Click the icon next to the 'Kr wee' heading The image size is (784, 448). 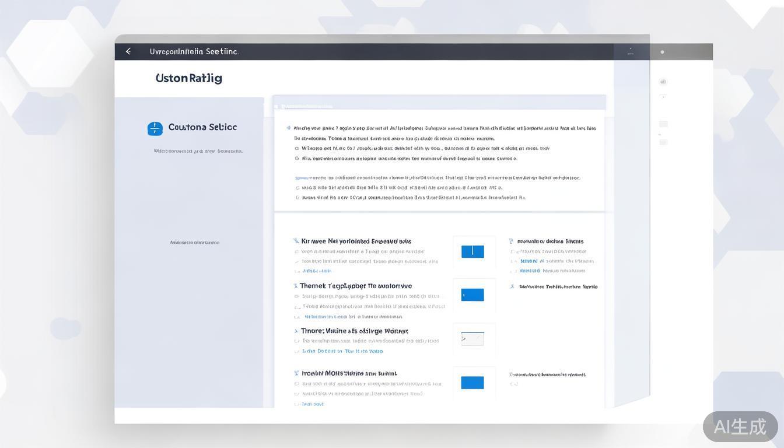coord(296,241)
